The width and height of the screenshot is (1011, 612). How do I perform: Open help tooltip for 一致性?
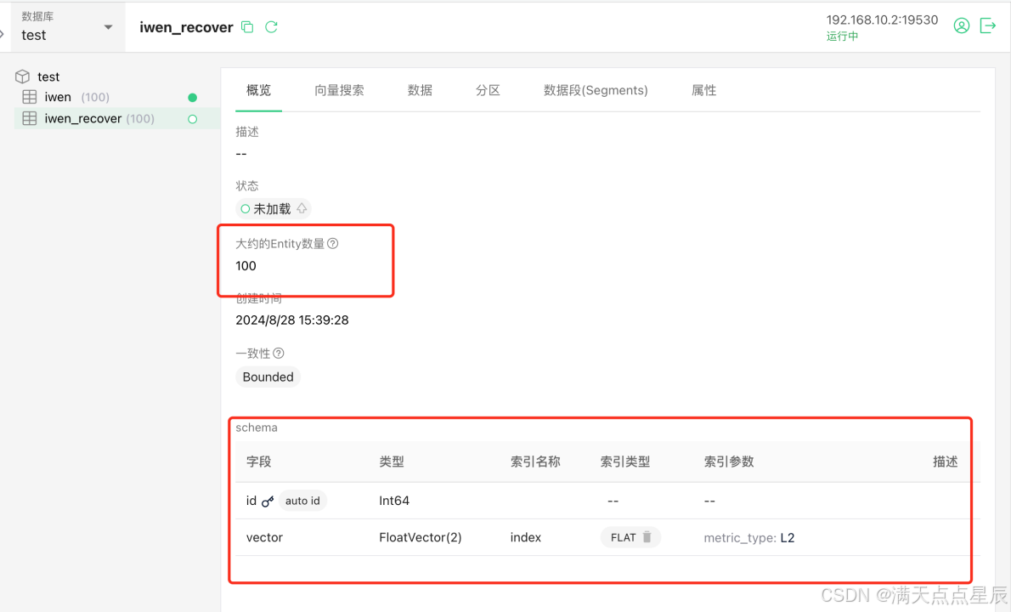279,353
